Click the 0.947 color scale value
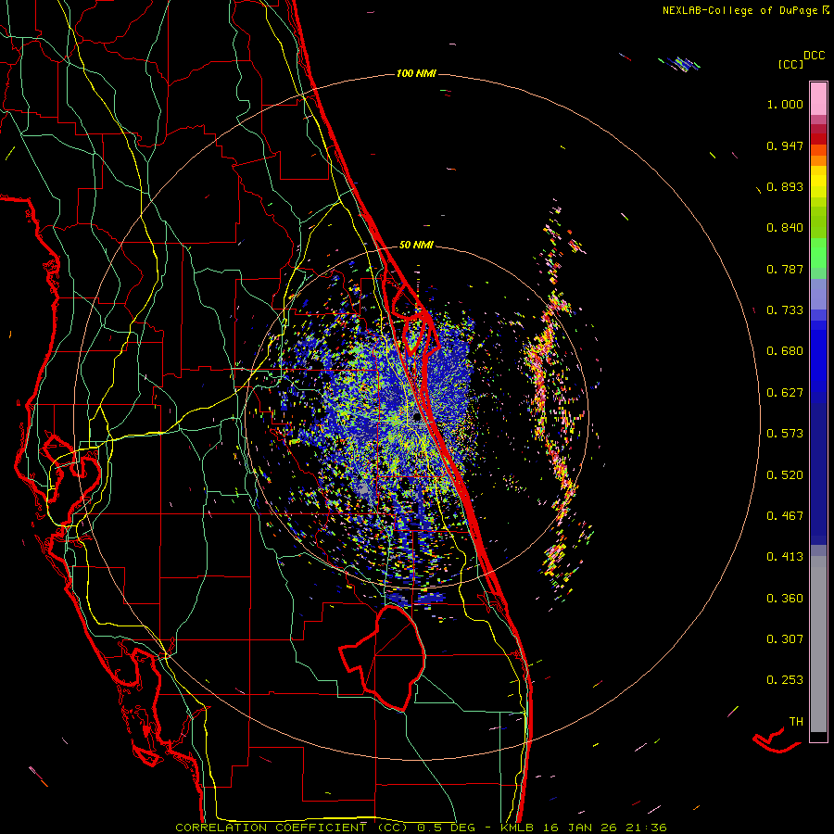 coord(785,145)
